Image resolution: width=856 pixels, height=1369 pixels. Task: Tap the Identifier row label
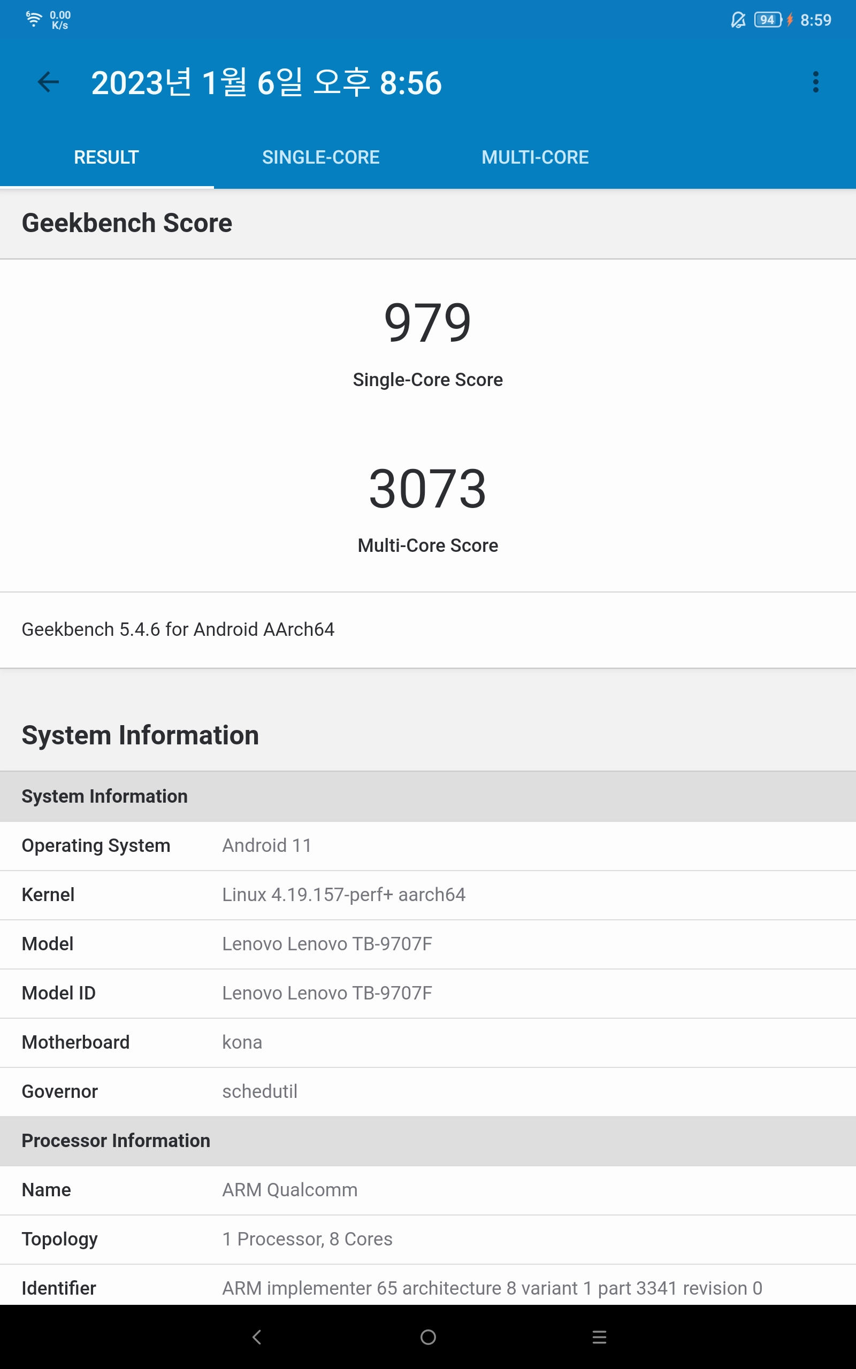[x=59, y=1288]
